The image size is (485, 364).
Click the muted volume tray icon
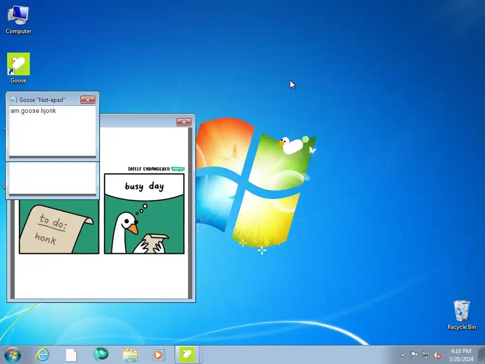coord(437,355)
